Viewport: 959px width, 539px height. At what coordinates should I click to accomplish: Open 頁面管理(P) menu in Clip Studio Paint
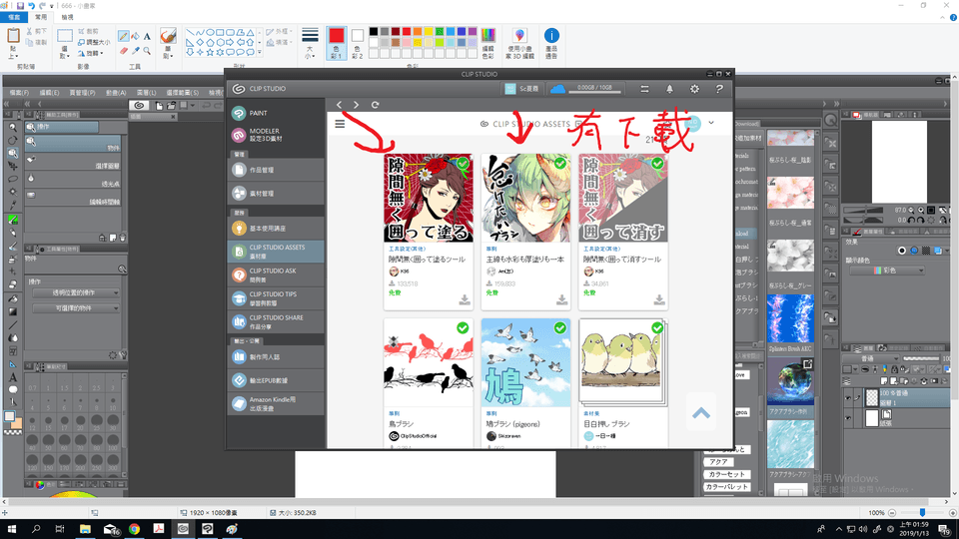82,93
